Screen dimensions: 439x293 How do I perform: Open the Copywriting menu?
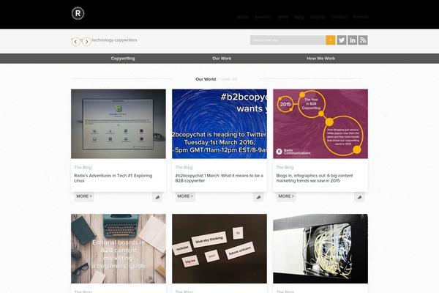[123, 59]
